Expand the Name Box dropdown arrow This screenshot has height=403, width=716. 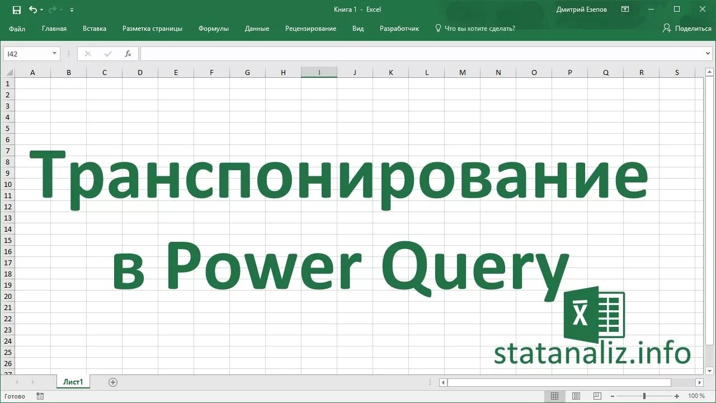(55, 54)
